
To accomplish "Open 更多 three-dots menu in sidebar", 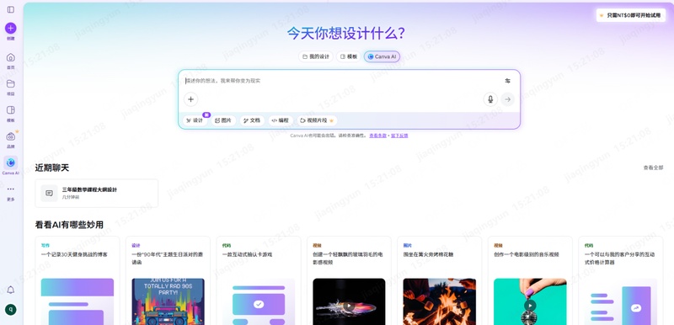I will pos(11,189).
